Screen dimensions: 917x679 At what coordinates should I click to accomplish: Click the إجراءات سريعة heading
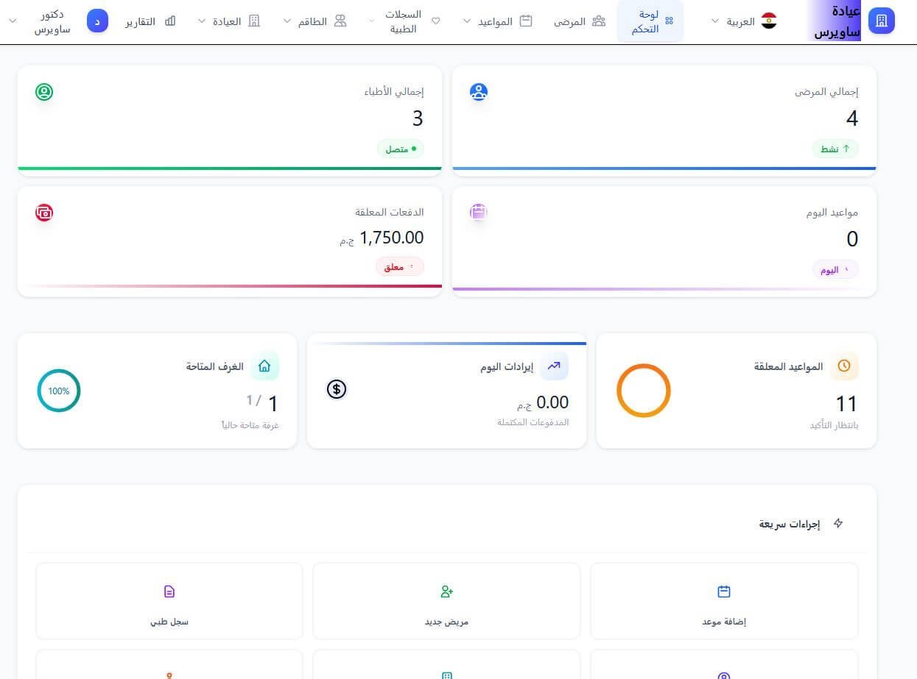pyautogui.click(x=790, y=524)
